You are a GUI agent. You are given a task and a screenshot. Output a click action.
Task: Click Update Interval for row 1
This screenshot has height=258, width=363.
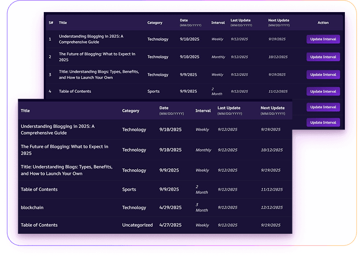click(323, 39)
